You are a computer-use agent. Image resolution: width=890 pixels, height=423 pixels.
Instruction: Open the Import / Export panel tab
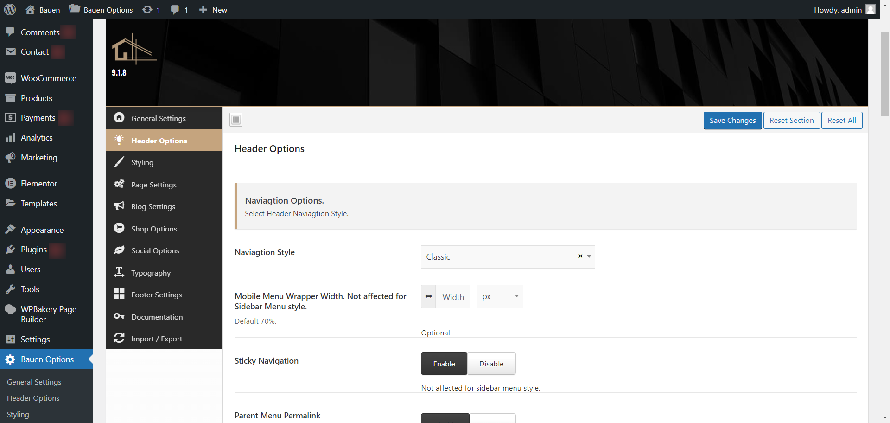pyautogui.click(x=164, y=339)
